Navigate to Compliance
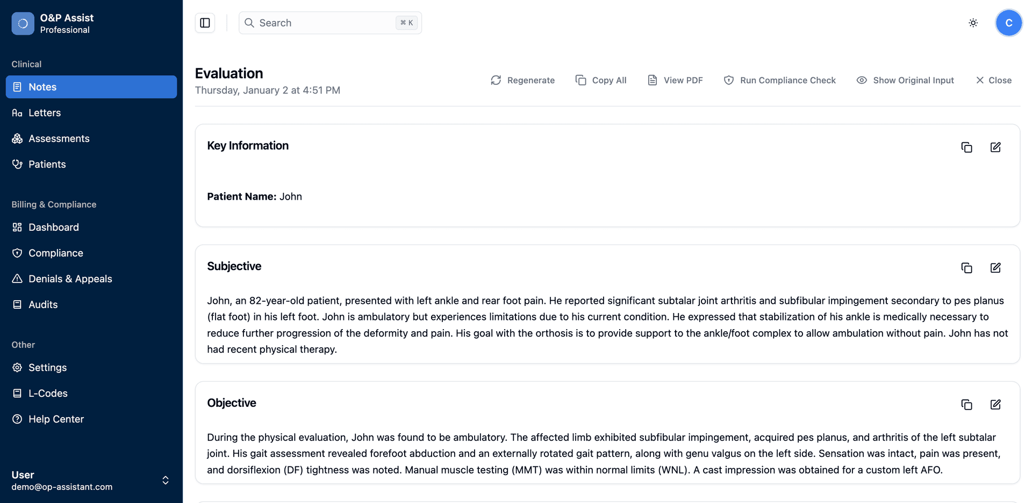1032x503 pixels. 91,253
